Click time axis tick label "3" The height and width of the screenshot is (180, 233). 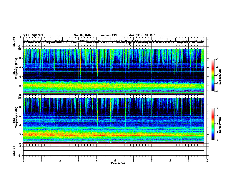coord(78,161)
